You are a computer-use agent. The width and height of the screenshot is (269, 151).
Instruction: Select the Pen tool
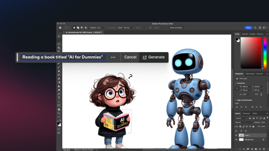[59, 94]
